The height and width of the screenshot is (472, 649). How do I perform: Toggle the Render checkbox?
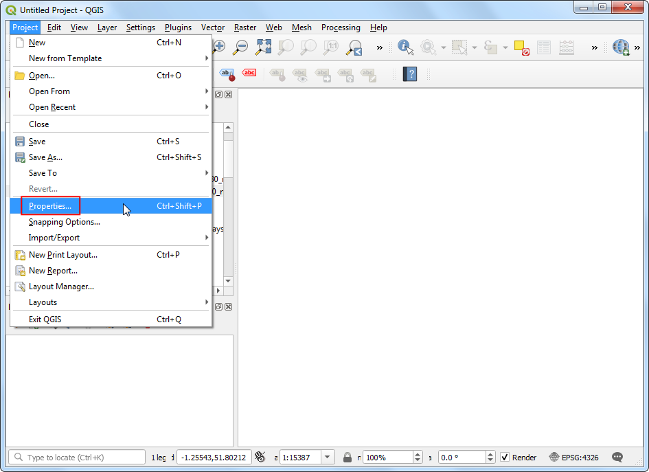pyautogui.click(x=505, y=457)
